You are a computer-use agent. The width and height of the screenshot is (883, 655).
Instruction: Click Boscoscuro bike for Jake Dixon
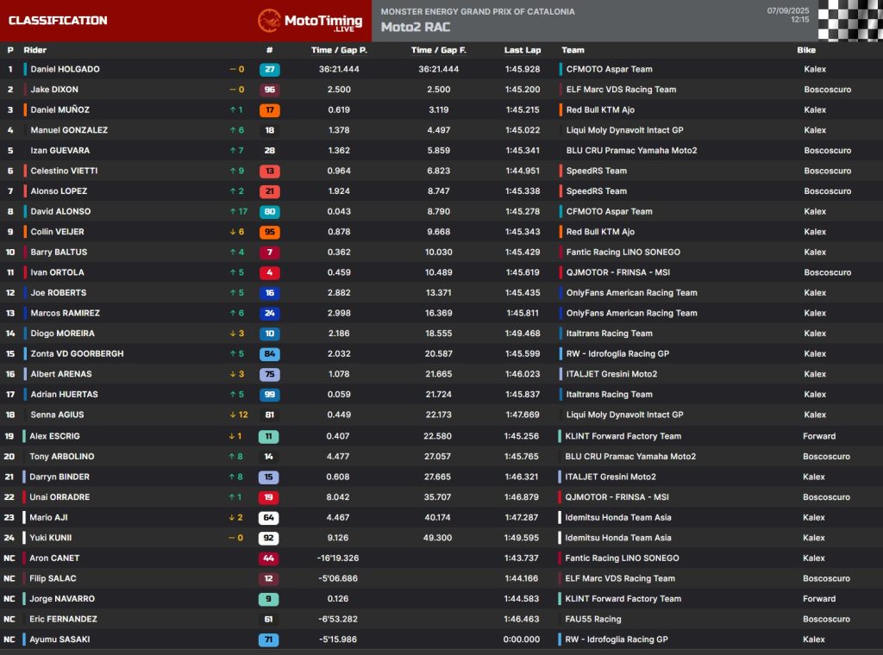click(828, 90)
